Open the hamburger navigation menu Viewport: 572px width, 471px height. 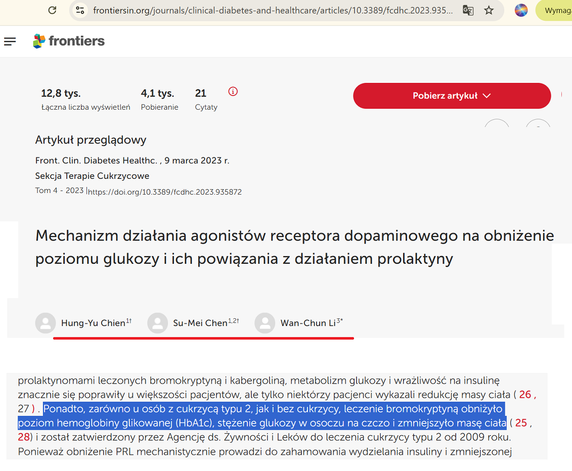10,41
